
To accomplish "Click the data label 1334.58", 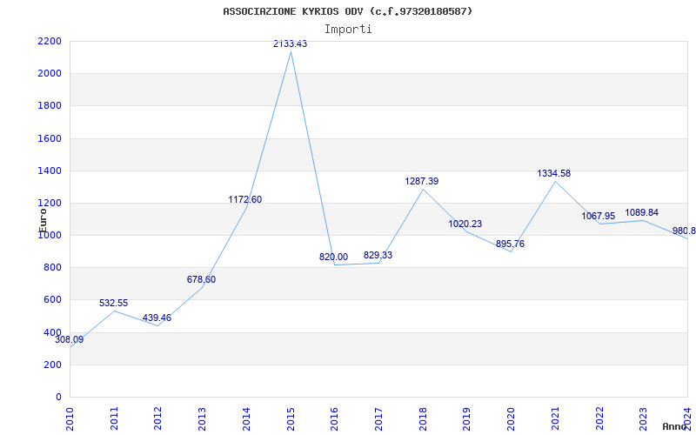I will [x=554, y=173].
